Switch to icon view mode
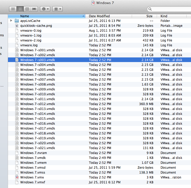 13,9
